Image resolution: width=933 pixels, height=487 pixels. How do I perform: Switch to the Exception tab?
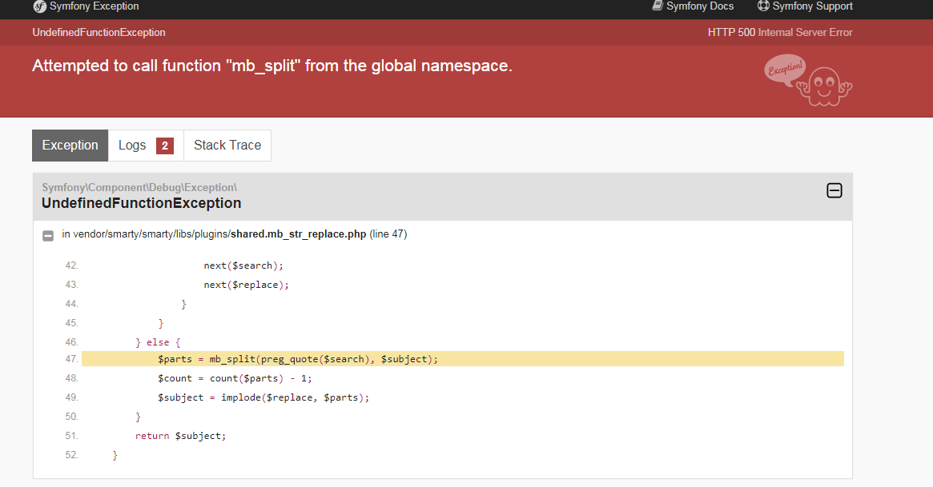pos(70,146)
